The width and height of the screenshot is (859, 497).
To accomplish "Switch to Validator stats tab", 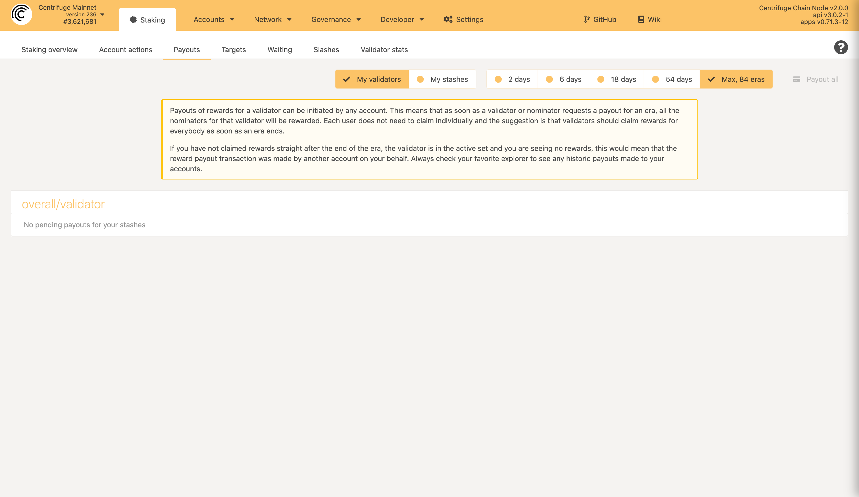I will pos(384,50).
